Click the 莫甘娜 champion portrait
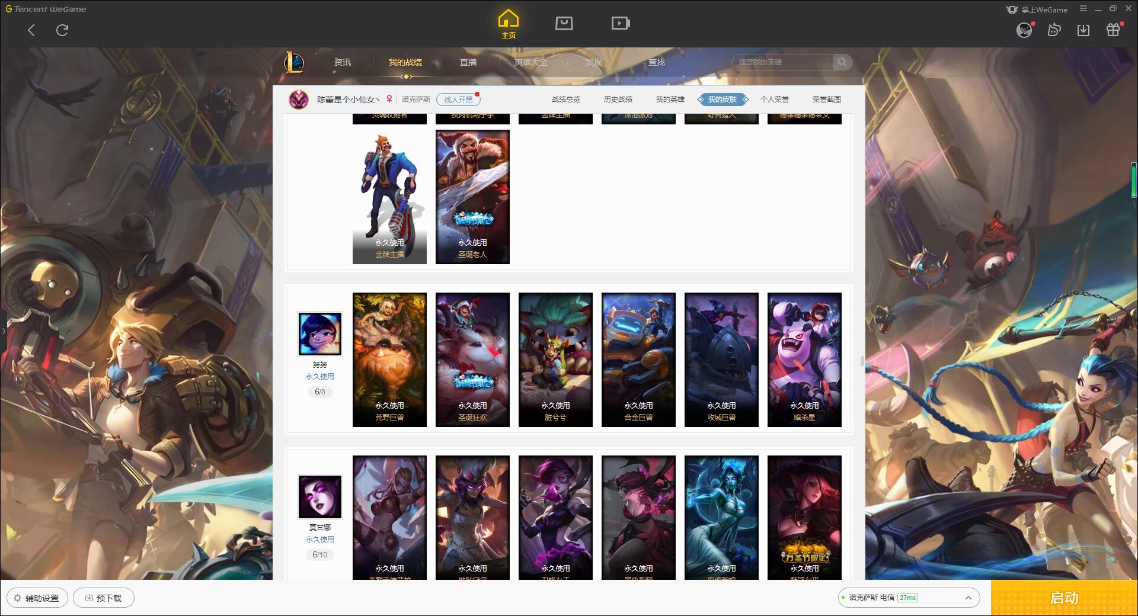 (320, 497)
